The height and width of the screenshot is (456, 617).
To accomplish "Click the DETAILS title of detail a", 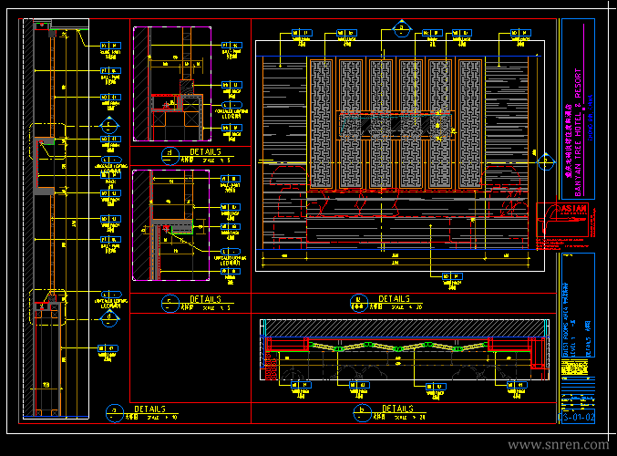I will (x=150, y=409).
